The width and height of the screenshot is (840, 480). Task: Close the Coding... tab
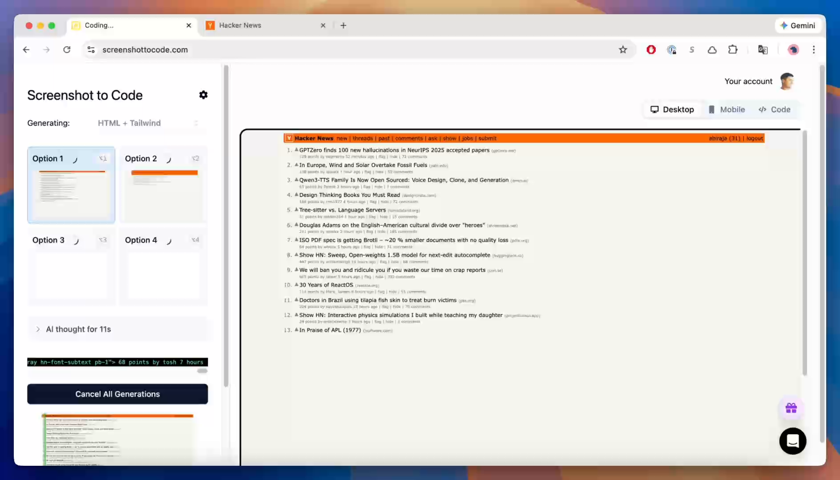(189, 25)
